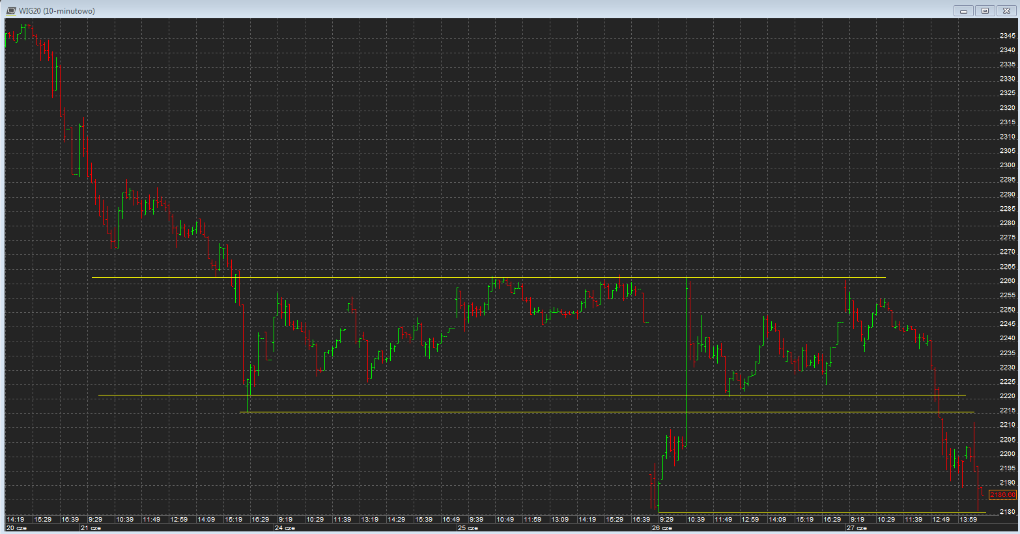Click the 14:19 time label on axis

coord(16,519)
